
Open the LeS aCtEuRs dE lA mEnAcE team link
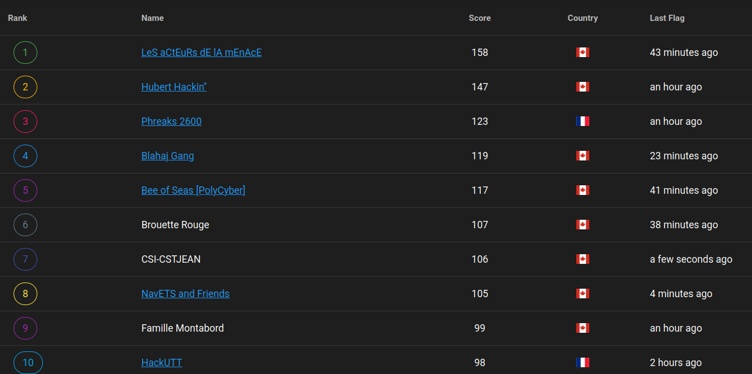[x=201, y=53]
